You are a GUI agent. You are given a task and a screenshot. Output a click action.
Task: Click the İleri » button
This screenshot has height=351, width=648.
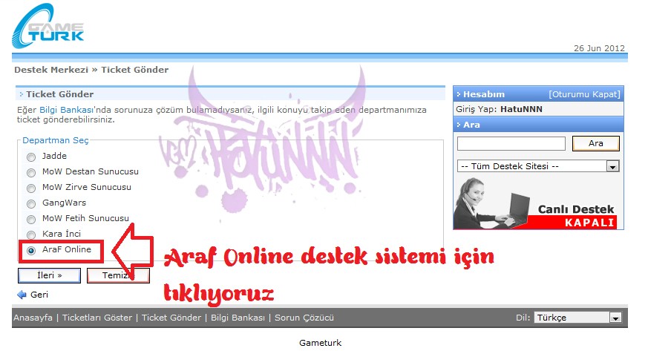49,275
